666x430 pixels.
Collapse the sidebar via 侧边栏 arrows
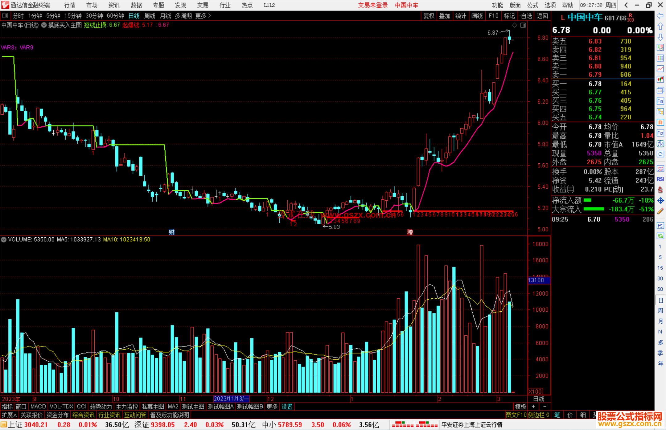548,415
